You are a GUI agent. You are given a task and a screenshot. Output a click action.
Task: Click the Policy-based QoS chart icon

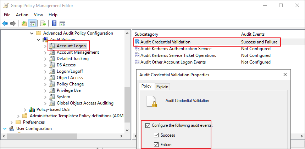tap(32, 109)
